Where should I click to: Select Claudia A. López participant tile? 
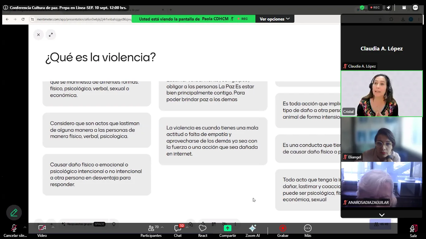[382, 48]
